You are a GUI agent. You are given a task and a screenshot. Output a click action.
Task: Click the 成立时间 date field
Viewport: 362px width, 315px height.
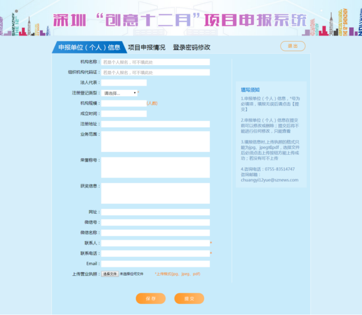coord(123,114)
